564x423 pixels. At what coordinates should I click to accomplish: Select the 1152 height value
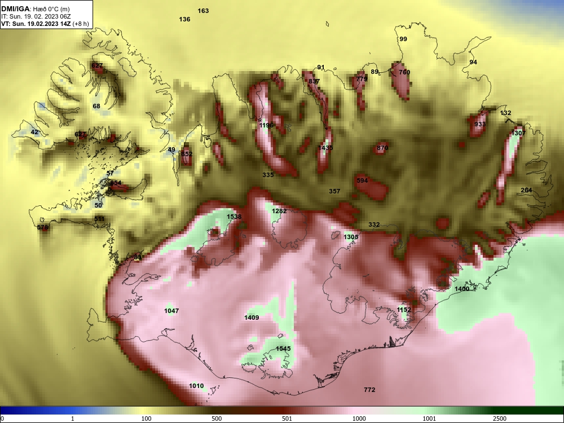pyautogui.click(x=404, y=310)
